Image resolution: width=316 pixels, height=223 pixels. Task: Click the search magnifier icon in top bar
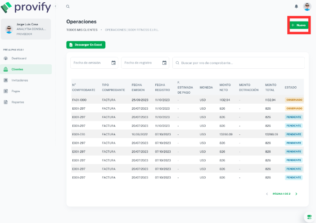(68, 6)
